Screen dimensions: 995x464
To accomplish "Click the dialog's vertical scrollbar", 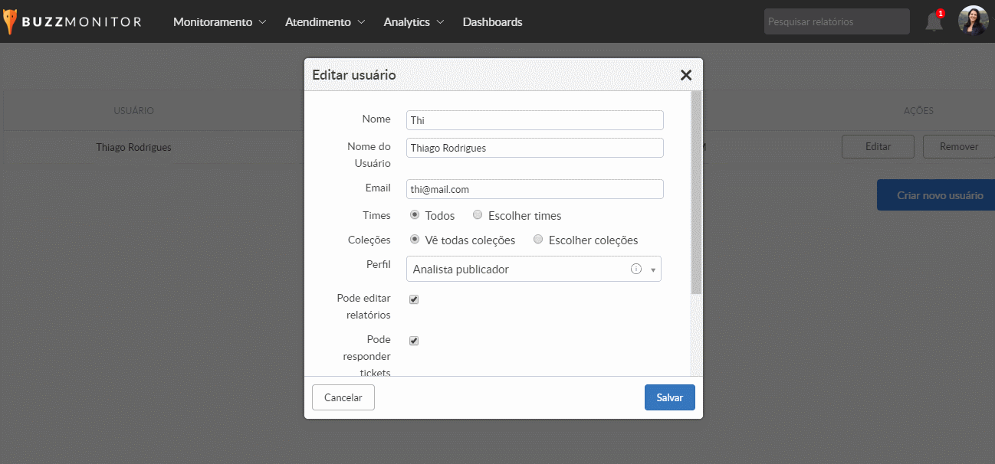I will pos(696,193).
